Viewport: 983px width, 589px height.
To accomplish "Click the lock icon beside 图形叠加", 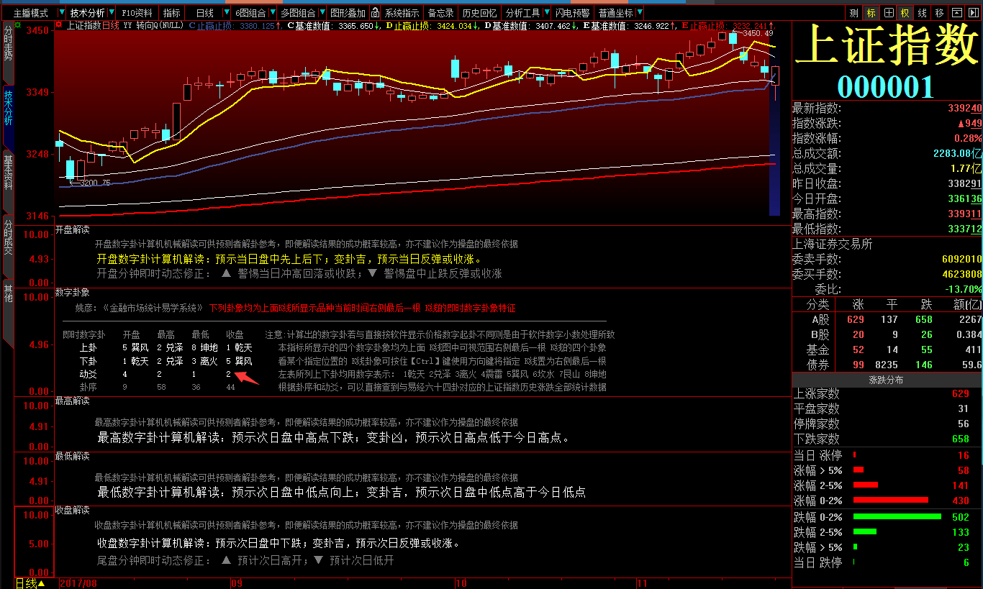I will (375, 13).
